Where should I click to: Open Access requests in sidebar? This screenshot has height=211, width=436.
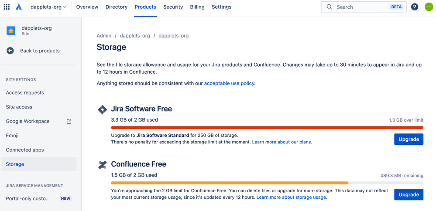tap(39, 93)
